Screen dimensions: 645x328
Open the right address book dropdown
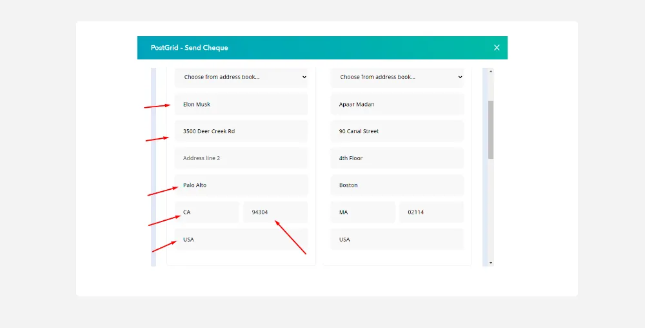point(397,77)
